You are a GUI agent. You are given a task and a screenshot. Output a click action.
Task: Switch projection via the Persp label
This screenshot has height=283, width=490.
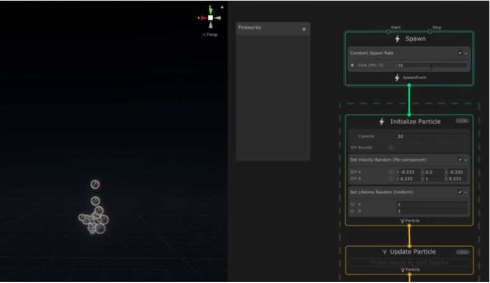pos(210,35)
